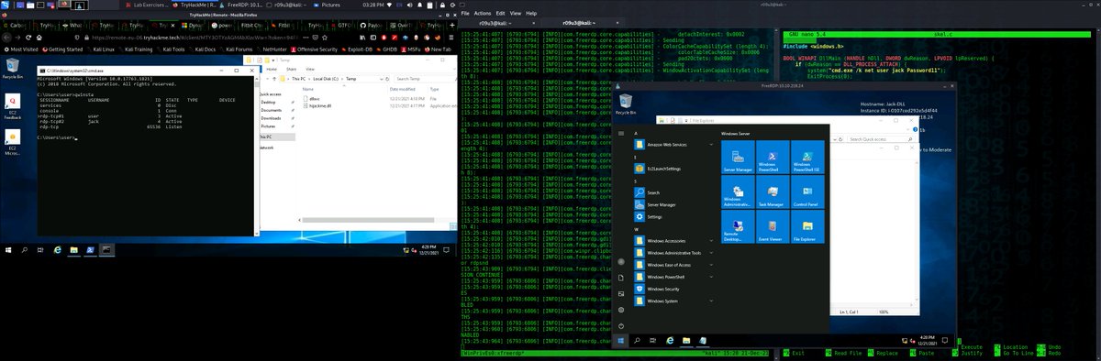This screenshot has width=1101, height=361.
Task: Open PowerShell icon in browser remote taskbar
Action: (x=91, y=249)
